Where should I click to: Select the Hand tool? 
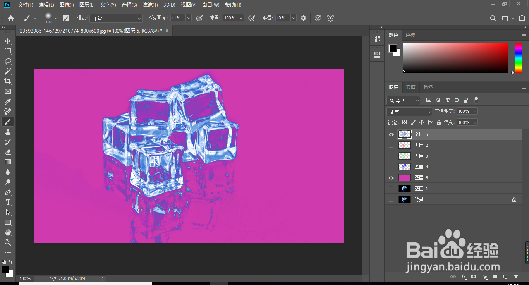(8, 232)
